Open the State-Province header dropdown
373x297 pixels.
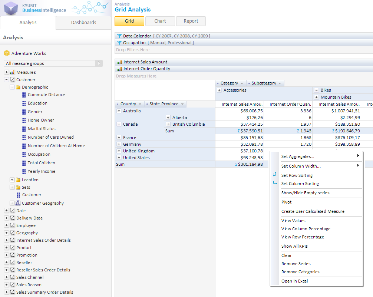point(182,104)
